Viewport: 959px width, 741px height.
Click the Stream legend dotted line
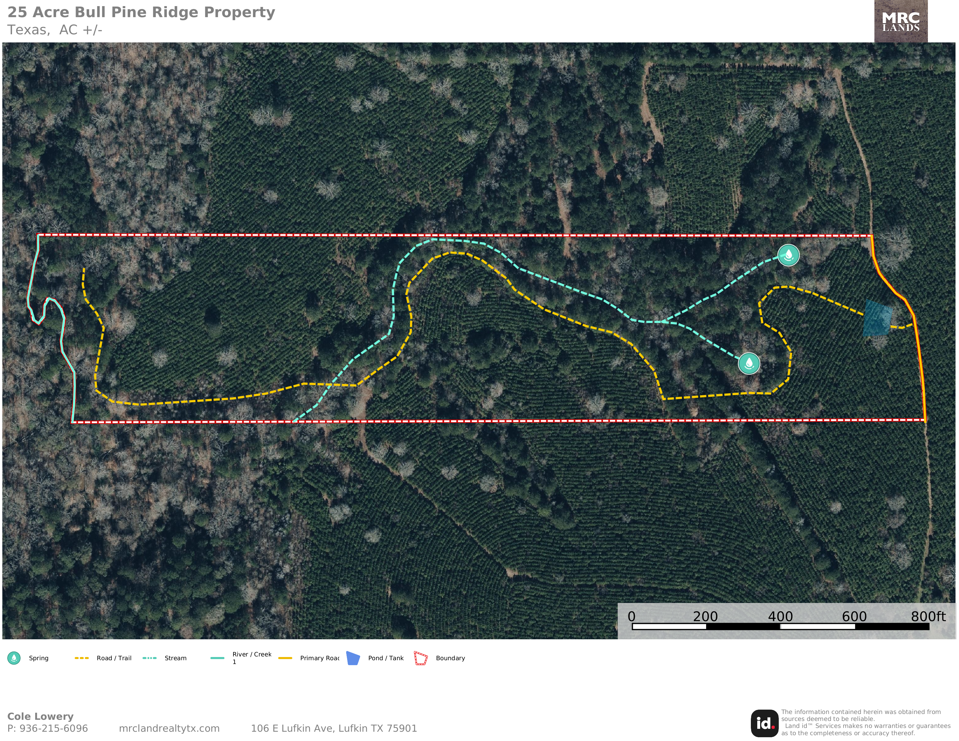(150, 658)
